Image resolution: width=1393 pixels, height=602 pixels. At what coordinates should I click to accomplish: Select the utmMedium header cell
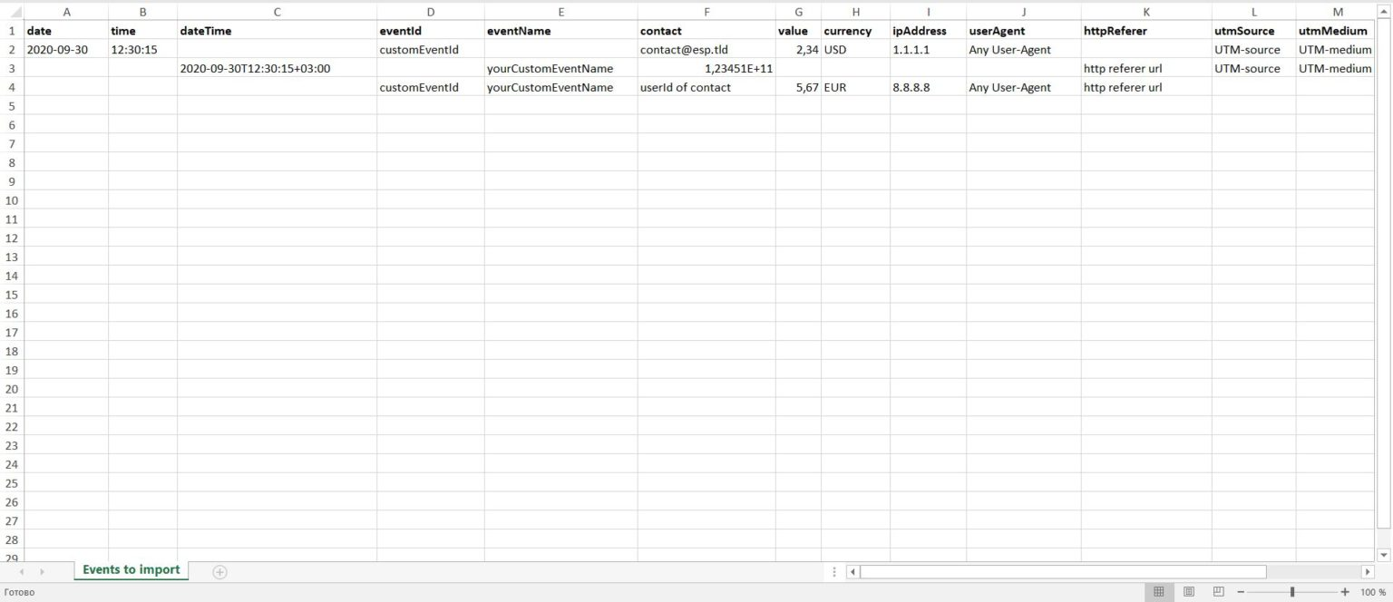click(x=1338, y=31)
